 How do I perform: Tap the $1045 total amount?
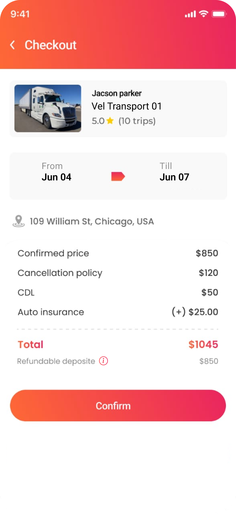[x=203, y=344]
